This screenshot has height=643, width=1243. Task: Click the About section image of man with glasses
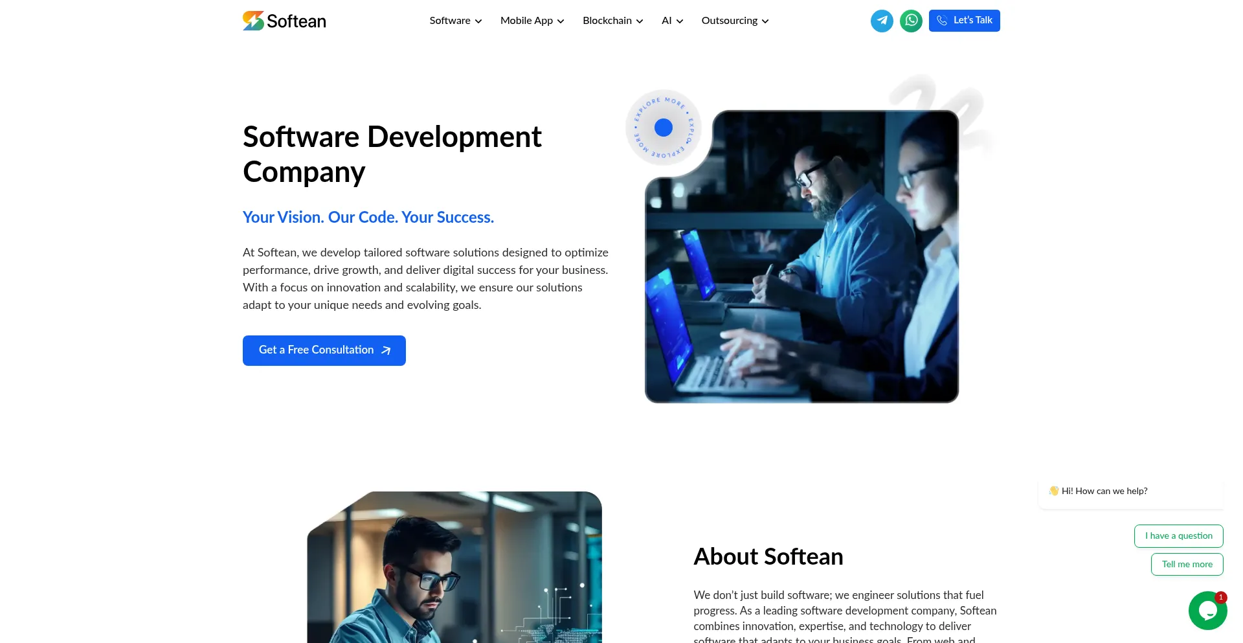tap(454, 567)
